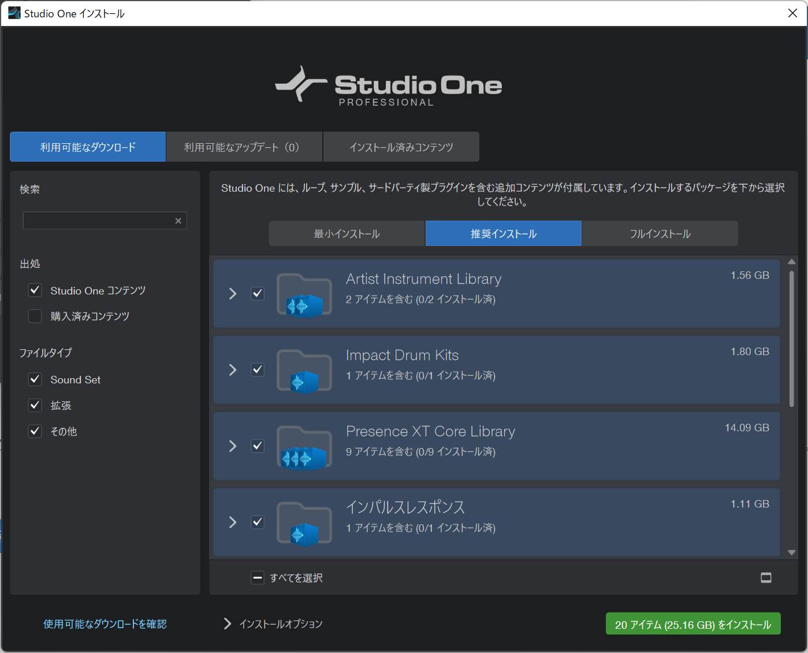Click the scroll down arrow in package list
The width and height of the screenshot is (808, 653).
coord(792,553)
